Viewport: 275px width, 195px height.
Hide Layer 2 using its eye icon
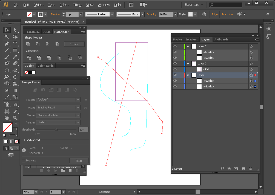pos(175,46)
